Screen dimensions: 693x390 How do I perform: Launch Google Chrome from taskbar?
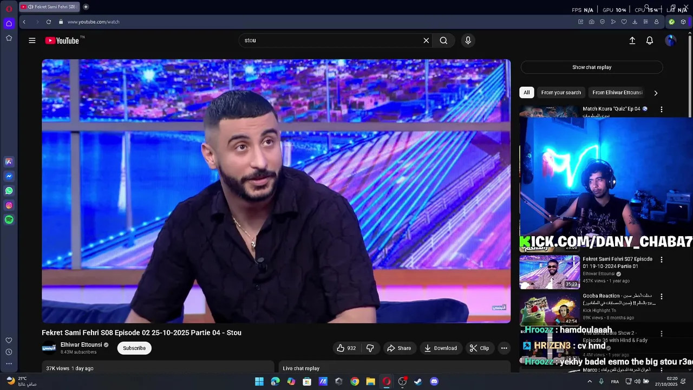355,381
